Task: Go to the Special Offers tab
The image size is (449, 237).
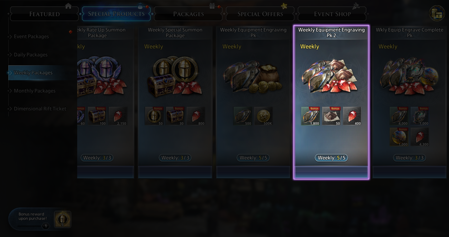Action: click(x=260, y=14)
